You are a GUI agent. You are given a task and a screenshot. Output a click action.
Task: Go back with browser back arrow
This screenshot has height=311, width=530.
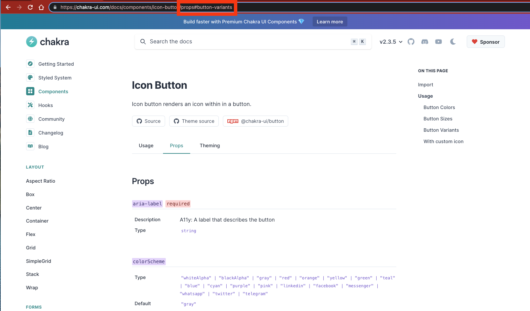tap(8, 7)
